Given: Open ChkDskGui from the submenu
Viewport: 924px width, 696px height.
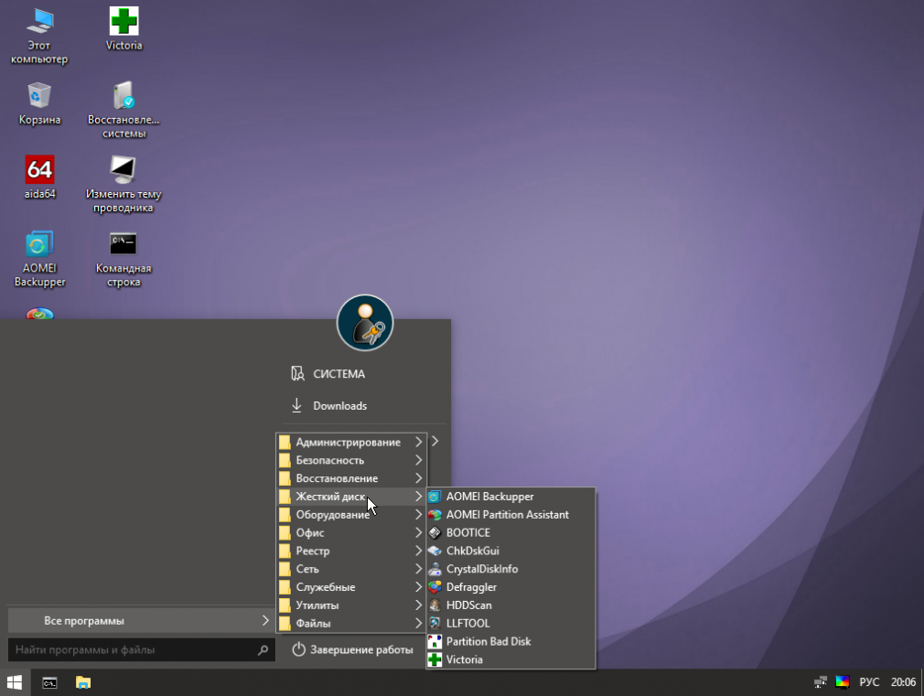Looking at the screenshot, I should (x=510, y=551).
